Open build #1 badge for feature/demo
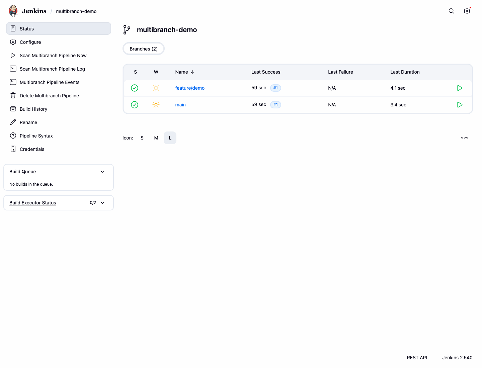The image size is (482, 368). (275, 88)
